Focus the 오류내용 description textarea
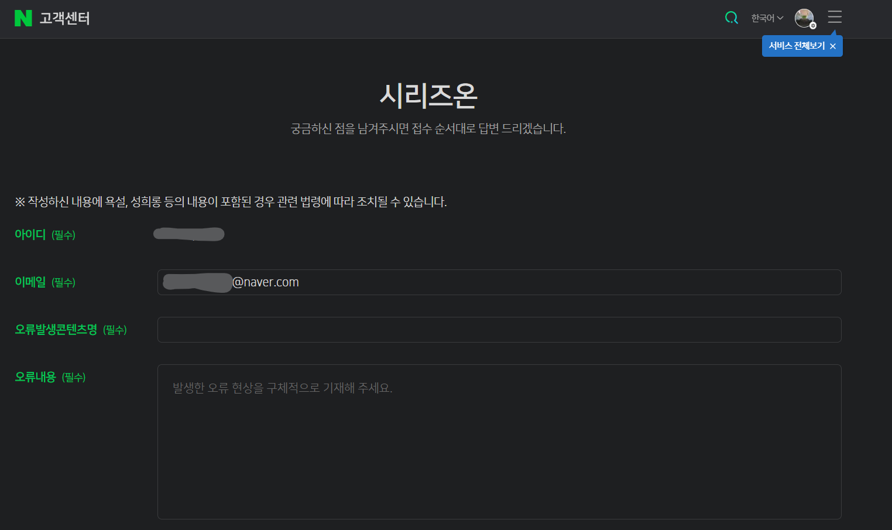 click(x=499, y=442)
